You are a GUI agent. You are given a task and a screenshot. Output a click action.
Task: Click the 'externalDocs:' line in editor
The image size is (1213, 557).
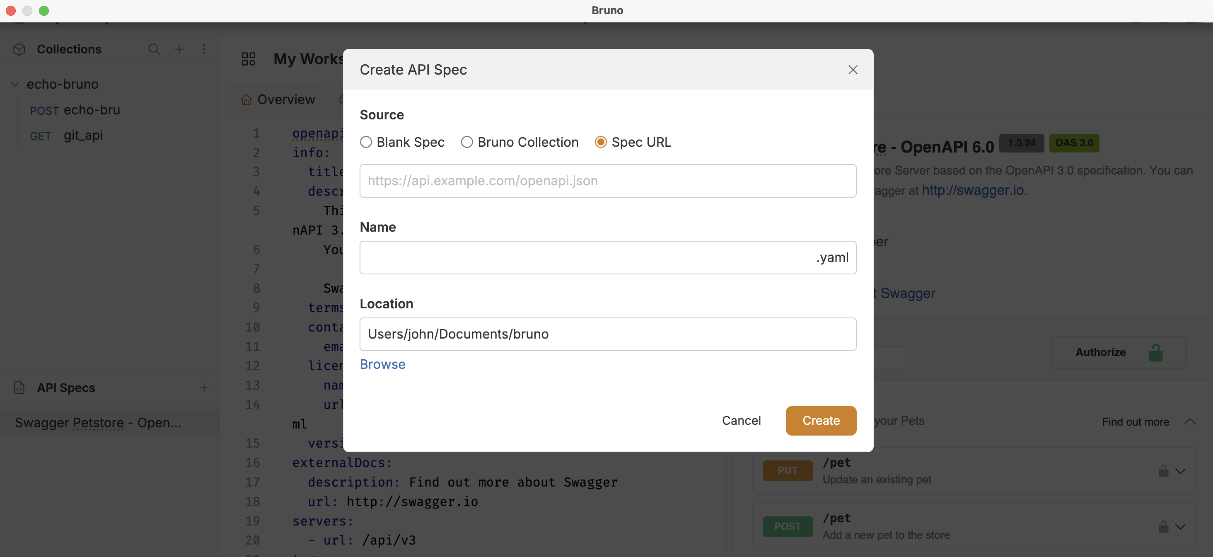coord(342,463)
